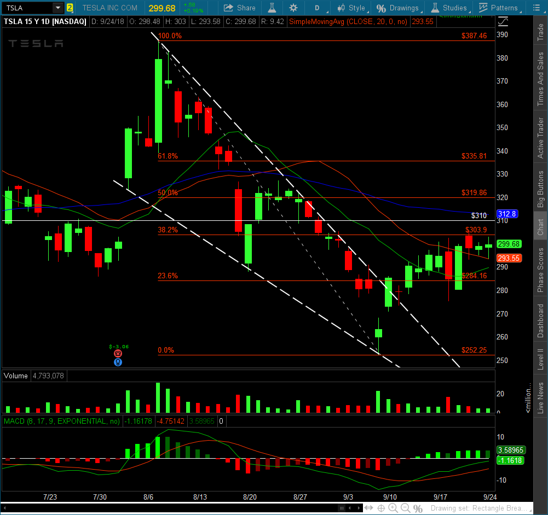Click the Volume study label
548x515 pixels.
pos(16,376)
